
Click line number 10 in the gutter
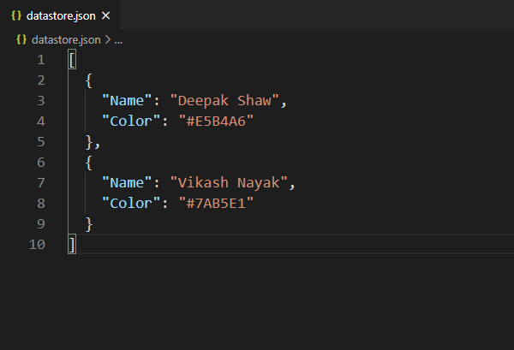pyautogui.click(x=37, y=244)
